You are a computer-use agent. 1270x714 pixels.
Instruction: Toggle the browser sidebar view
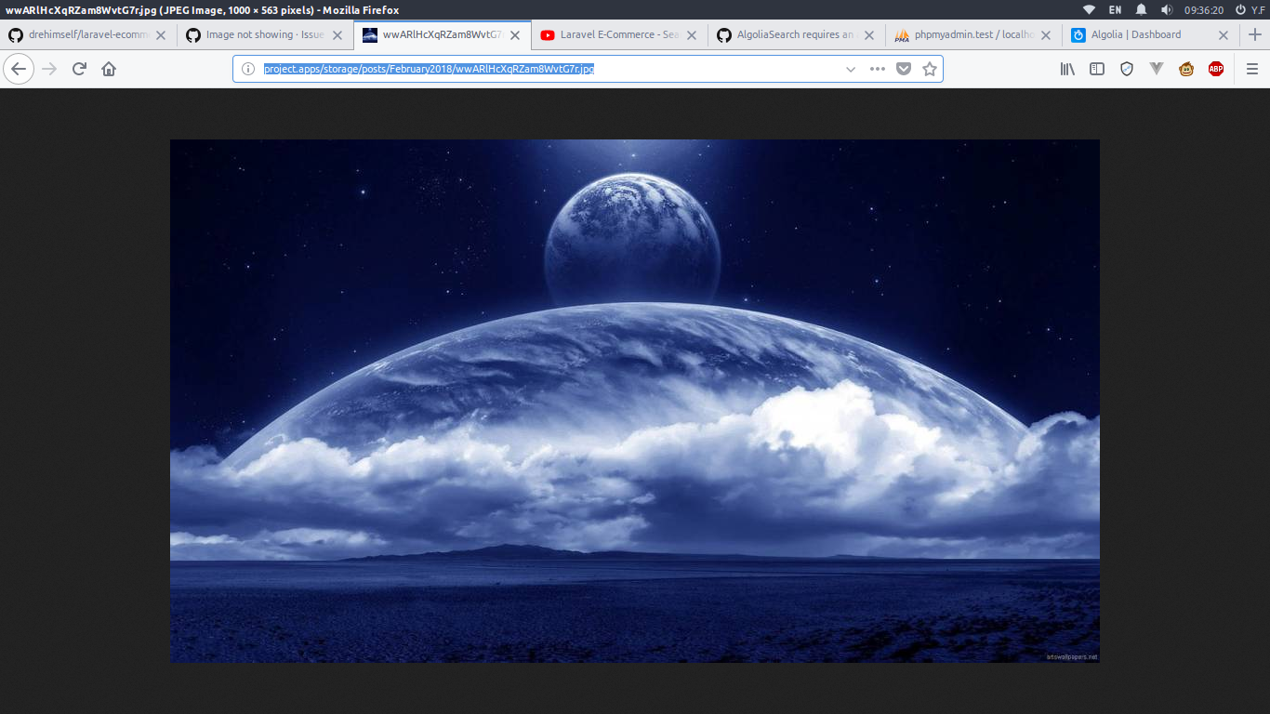pyautogui.click(x=1097, y=68)
